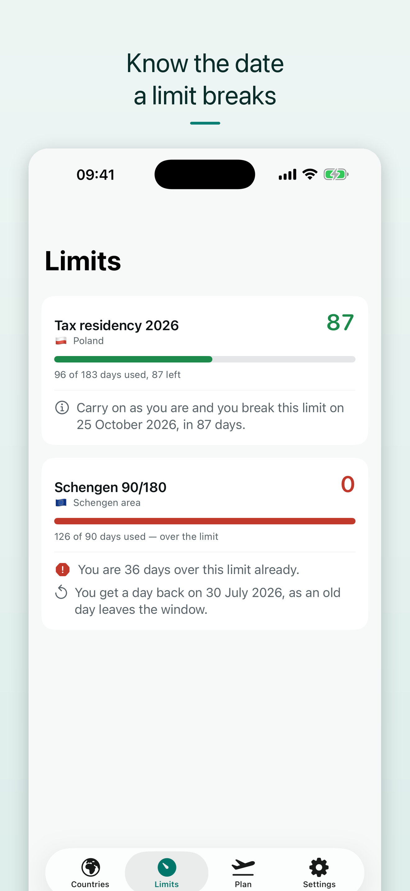Tap the green Tax residency progress bar
This screenshot has height=891, width=410.
click(205, 359)
